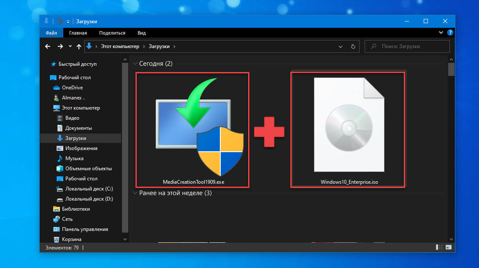The width and height of the screenshot is (479, 268).
Task: Open the Главная ribbon tab
Action: [x=78, y=33]
